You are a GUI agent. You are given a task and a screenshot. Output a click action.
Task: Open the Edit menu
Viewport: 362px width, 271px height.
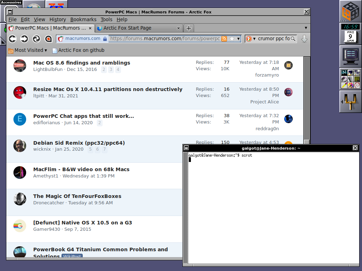pos(25,20)
